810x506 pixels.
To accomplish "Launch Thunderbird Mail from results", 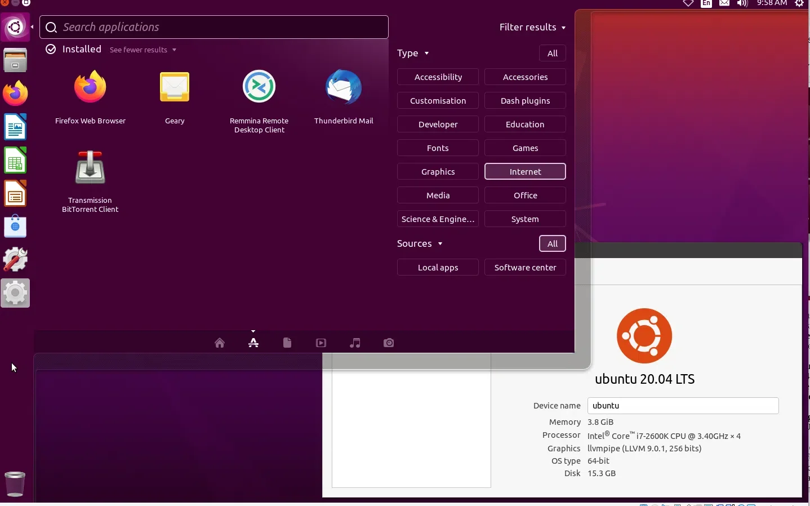I will tap(344, 96).
